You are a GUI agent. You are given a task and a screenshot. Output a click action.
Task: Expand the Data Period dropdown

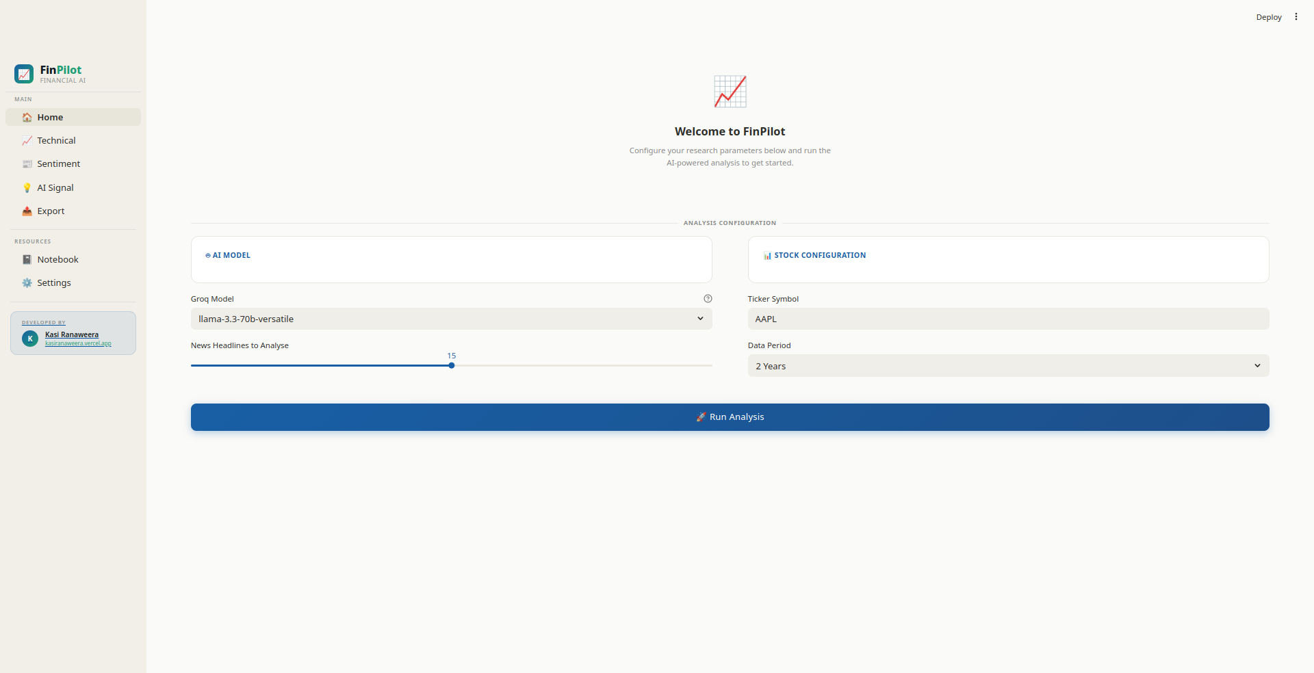tap(1008, 366)
